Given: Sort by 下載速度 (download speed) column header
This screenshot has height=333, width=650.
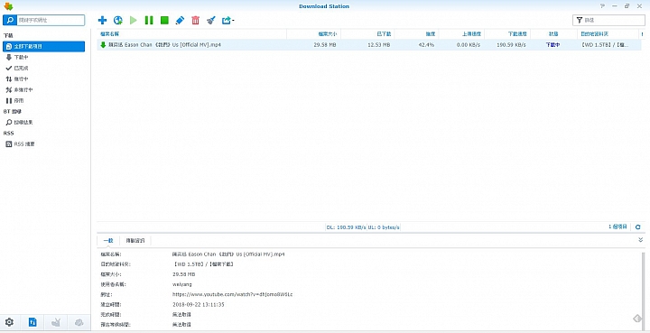Looking at the screenshot, I should click(x=507, y=34).
